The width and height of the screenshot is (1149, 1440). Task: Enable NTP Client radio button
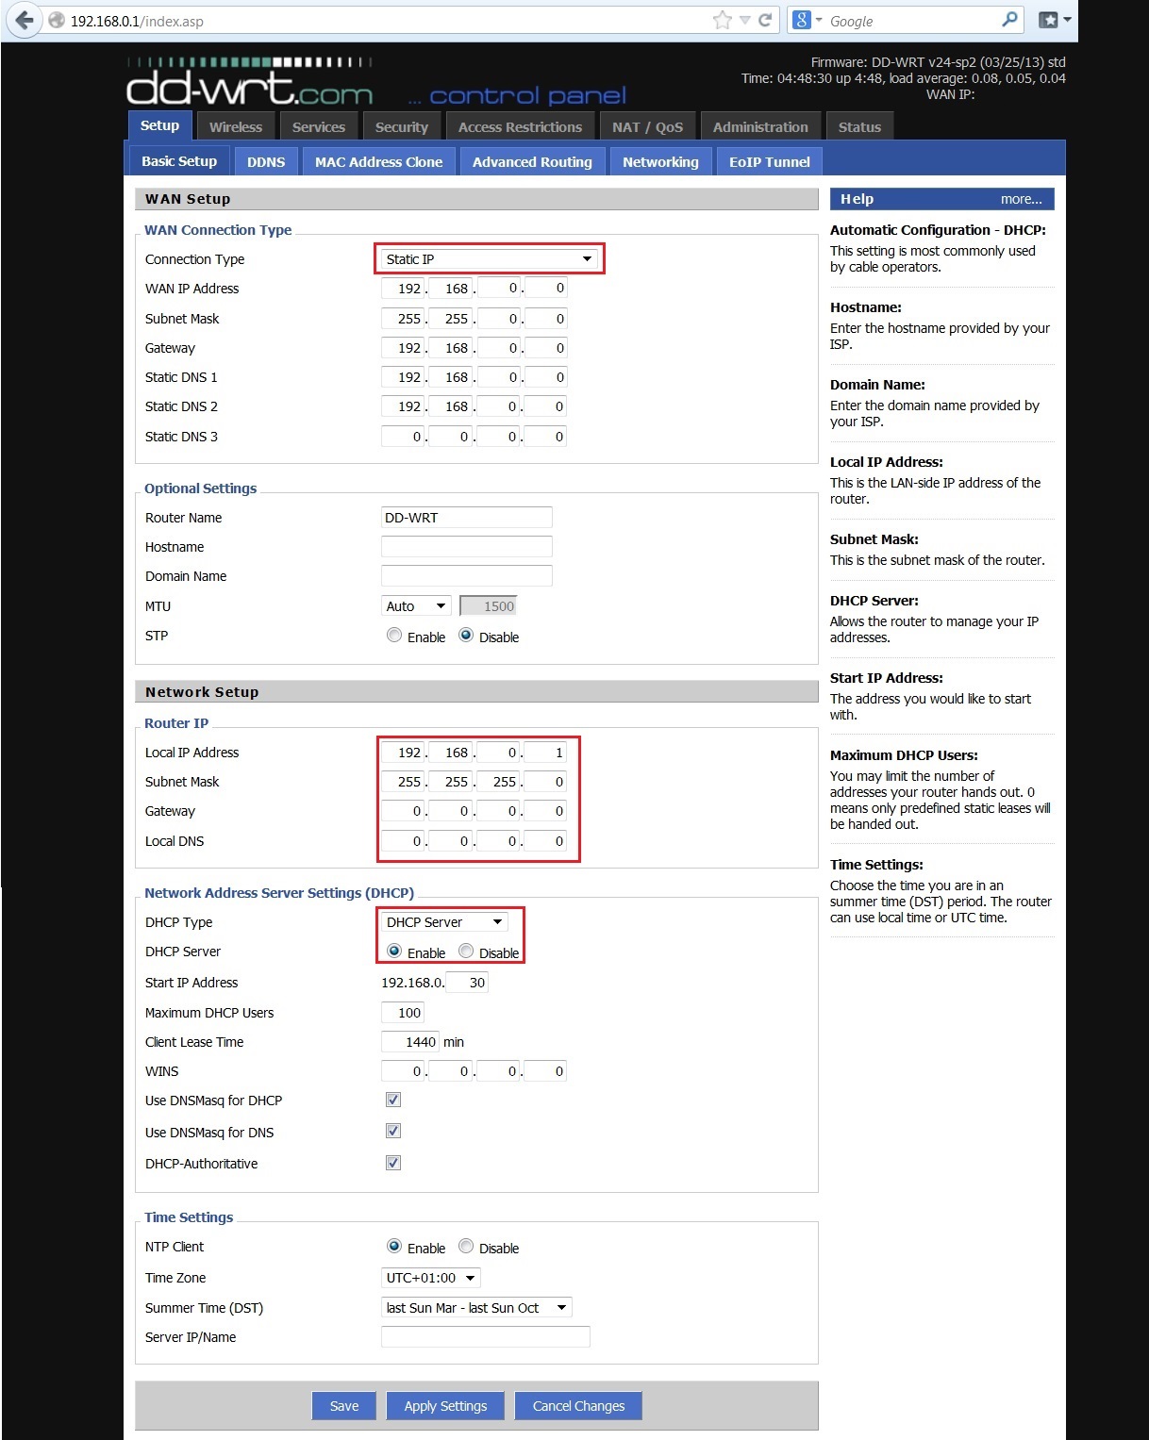pos(394,1247)
